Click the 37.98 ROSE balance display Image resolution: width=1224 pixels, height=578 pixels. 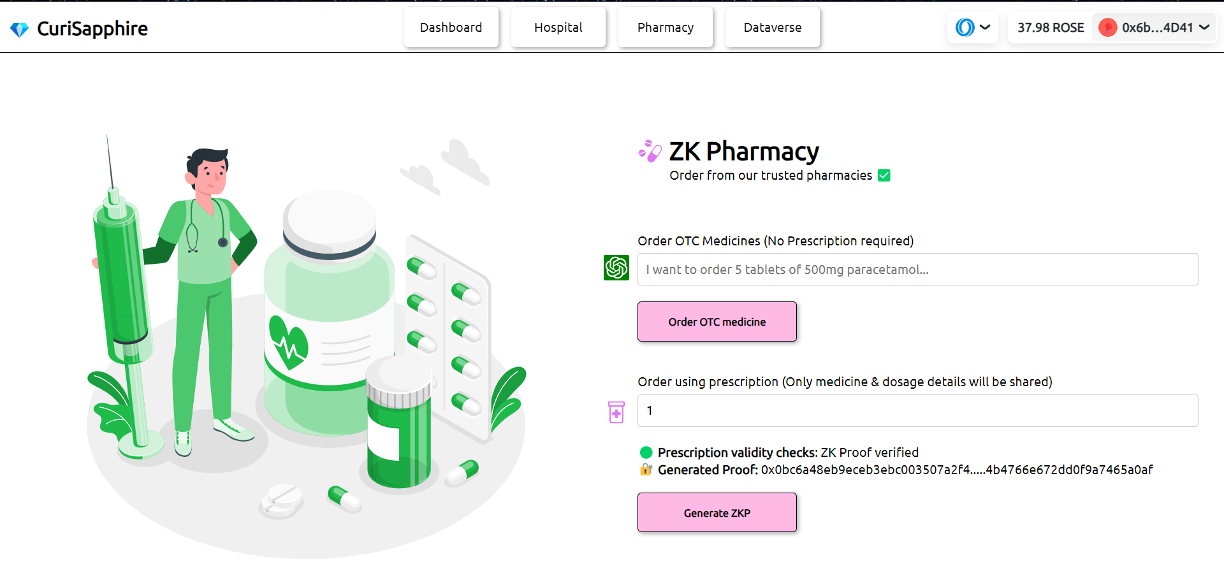click(1050, 27)
